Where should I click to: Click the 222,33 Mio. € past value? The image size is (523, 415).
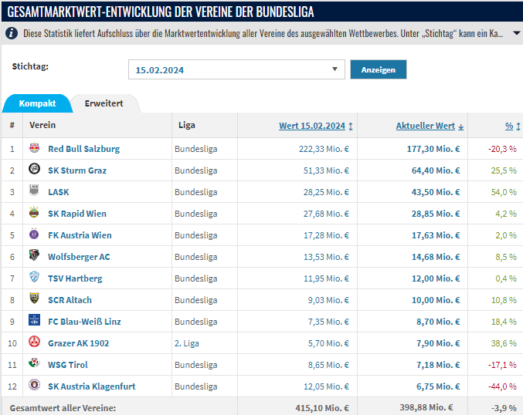(x=324, y=149)
